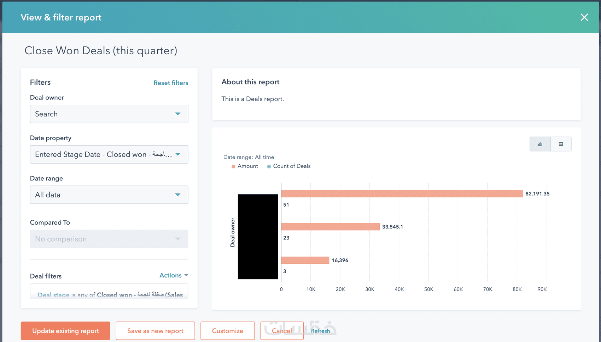This screenshot has width=601, height=342.
Task: Expand the Date property dropdown
Action: pos(109,154)
